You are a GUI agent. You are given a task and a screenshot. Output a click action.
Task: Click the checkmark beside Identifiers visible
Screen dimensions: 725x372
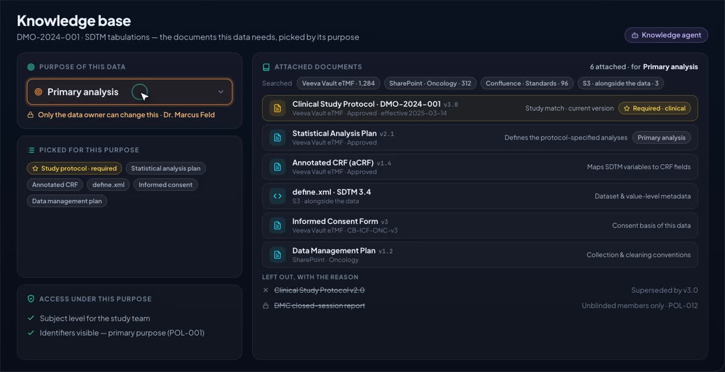pyautogui.click(x=31, y=333)
